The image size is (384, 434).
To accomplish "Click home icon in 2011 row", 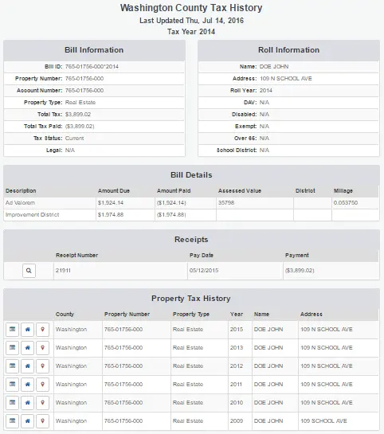I will click(x=27, y=384).
